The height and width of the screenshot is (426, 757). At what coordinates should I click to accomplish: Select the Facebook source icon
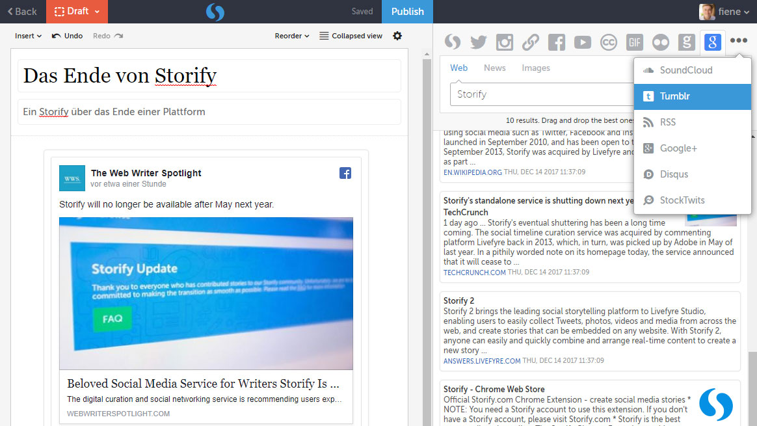[x=557, y=42]
